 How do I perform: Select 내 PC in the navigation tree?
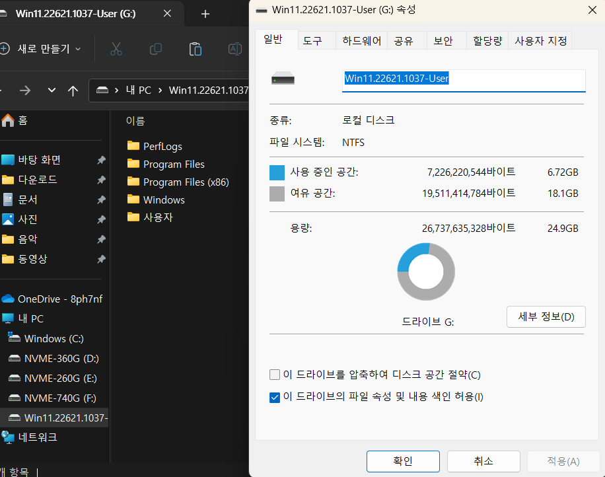[22, 319]
